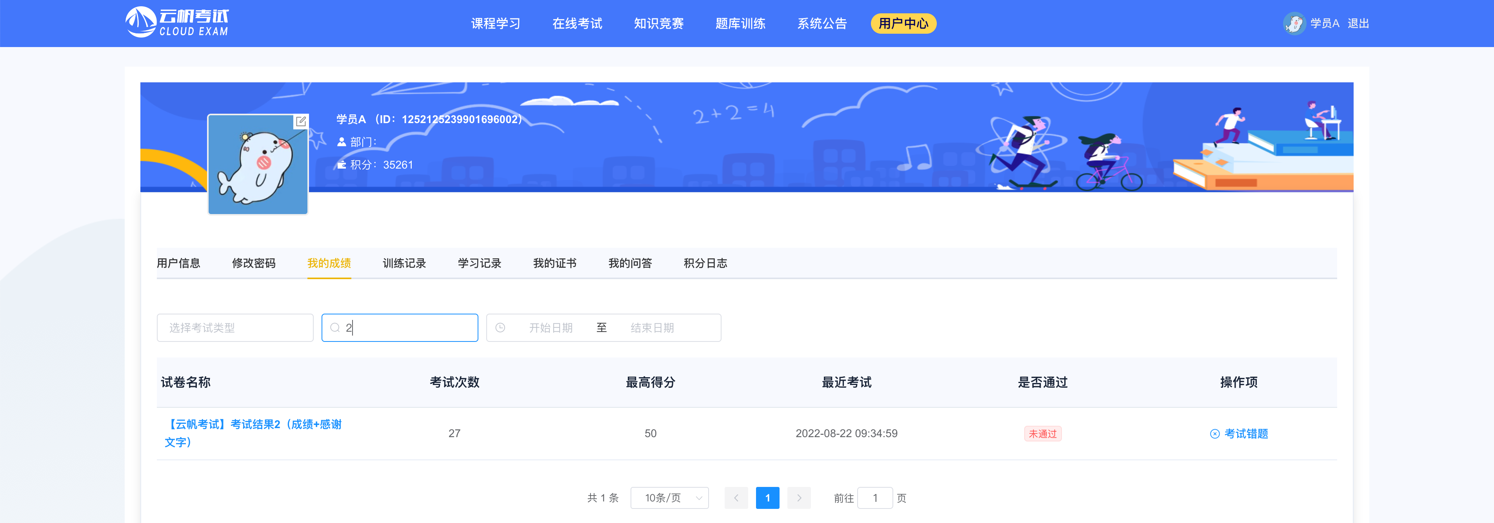Switch to 积分日志 tab
This screenshot has width=1494, height=523.
(x=705, y=263)
